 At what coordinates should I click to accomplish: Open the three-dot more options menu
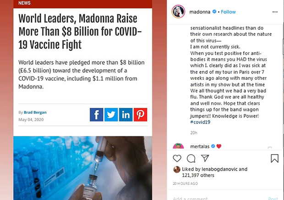click(274, 11)
